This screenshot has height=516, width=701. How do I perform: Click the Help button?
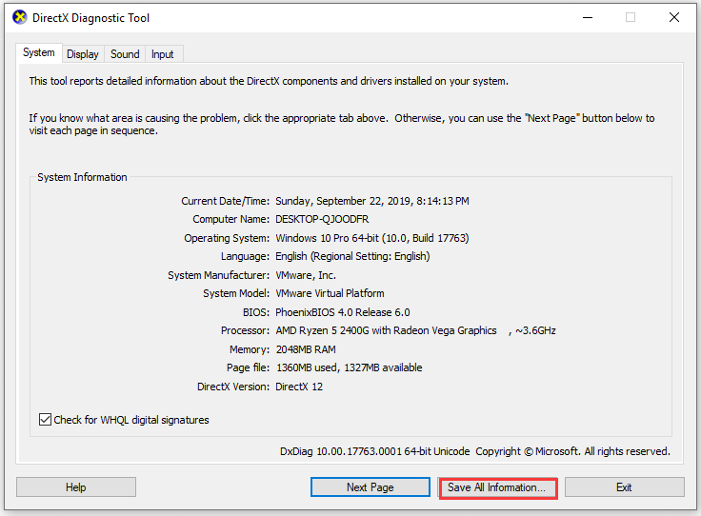click(x=76, y=486)
